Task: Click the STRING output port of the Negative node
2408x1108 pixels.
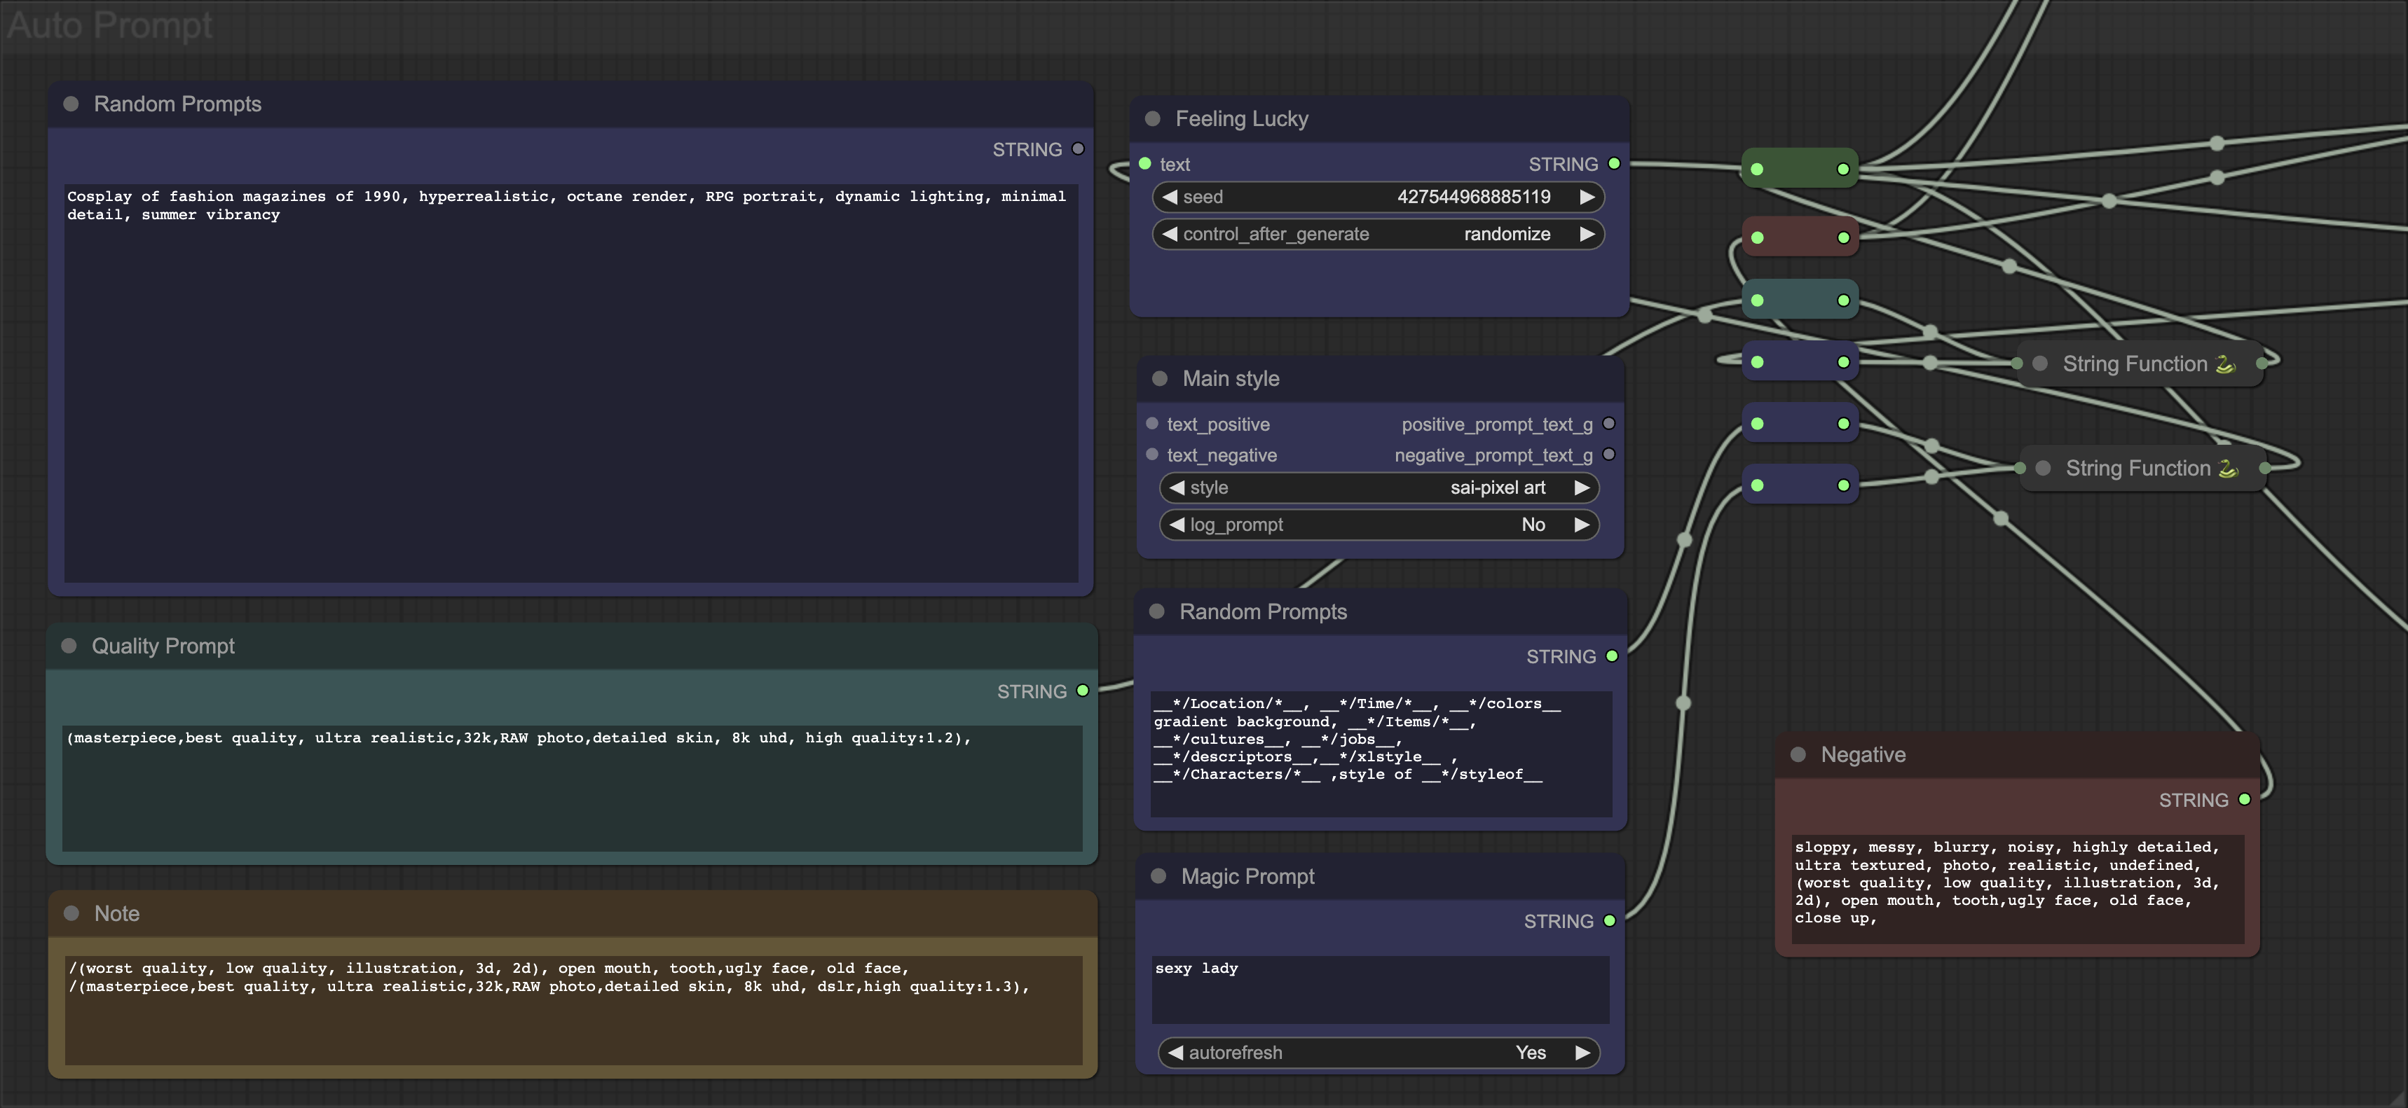Action: tap(2245, 798)
